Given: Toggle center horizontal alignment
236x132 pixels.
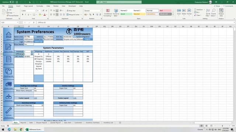Looking at the screenshot, I should point(54,15).
